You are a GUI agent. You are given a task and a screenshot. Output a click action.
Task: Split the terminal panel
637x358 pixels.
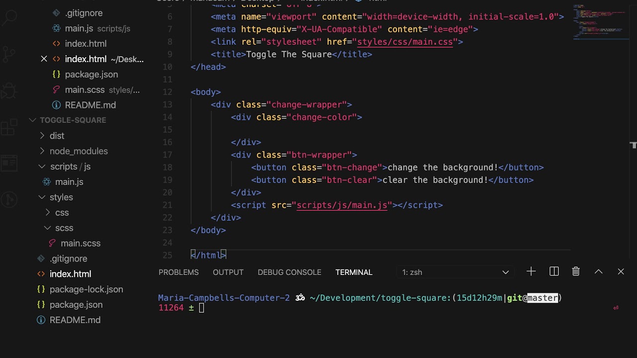[554, 271]
